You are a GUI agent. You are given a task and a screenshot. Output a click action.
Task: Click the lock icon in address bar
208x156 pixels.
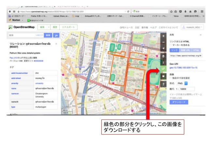pos(19,12)
